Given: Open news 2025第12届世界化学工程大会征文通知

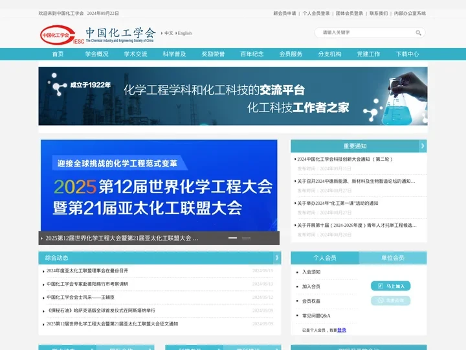Looking at the screenshot, I should click(112, 324).
